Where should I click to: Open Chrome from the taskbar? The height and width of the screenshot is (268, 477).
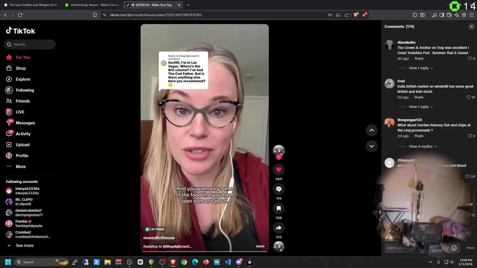(184, 262)
